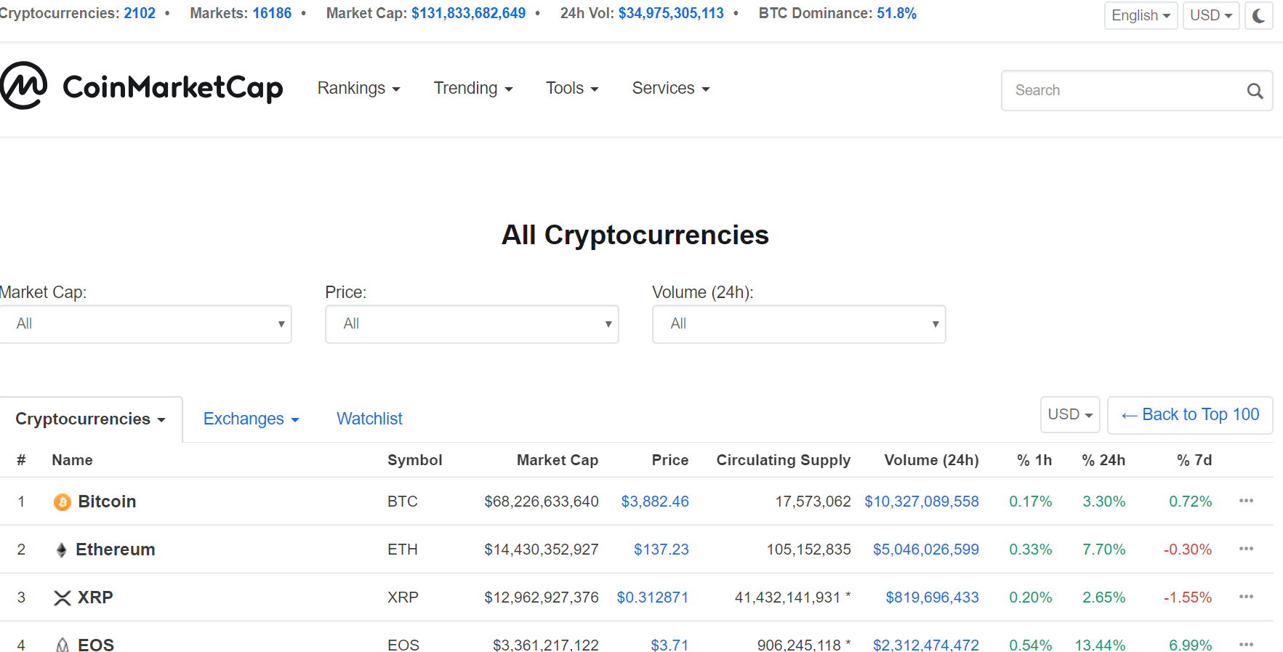The width and height of the screenshot is (1283, 652).
Task: Click the CoinMarketCap wordmark
Action: [x=173, y=88]
